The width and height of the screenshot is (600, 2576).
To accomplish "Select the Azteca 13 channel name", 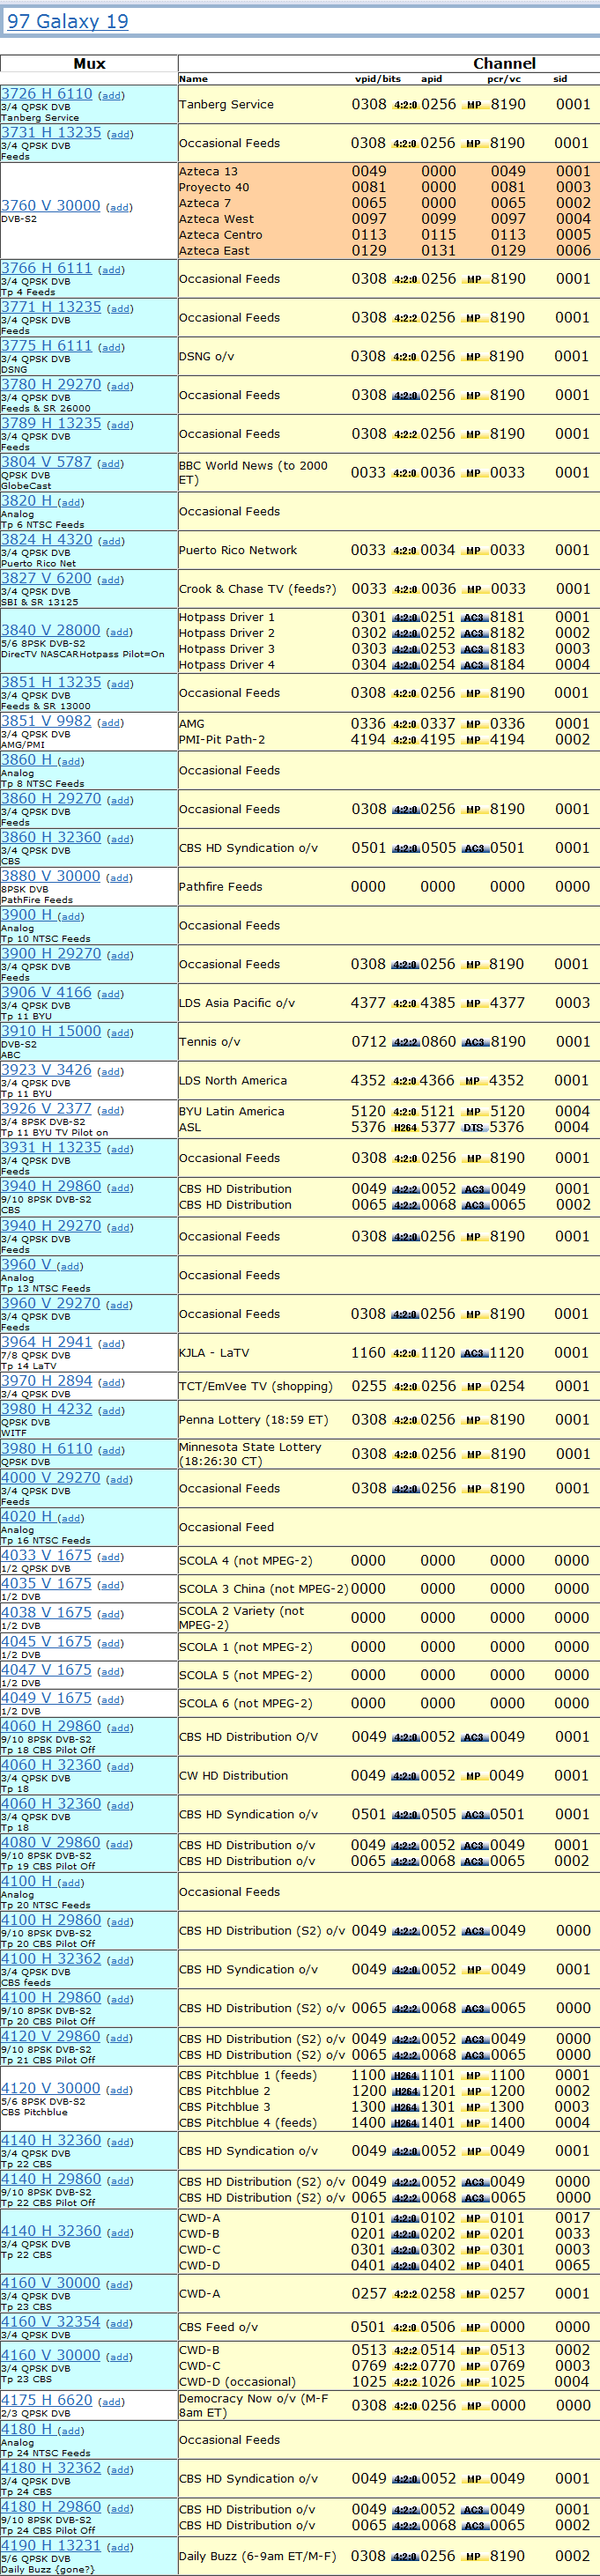I will click(208, 171).
